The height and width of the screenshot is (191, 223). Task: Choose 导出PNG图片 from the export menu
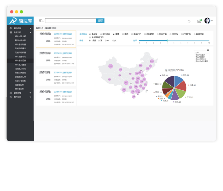(x=200, y=55)
